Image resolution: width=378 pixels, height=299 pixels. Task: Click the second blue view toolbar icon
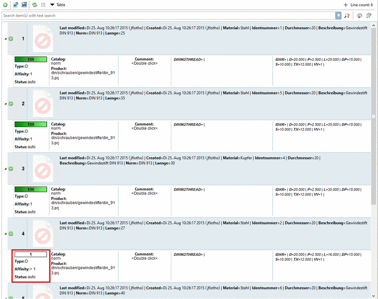tap(24, 5)
